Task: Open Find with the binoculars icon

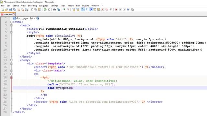Action: [54, 9]
